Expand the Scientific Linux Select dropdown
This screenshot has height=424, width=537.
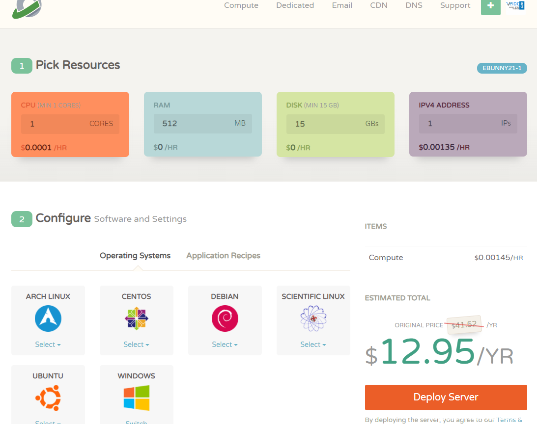pos(313,344)
